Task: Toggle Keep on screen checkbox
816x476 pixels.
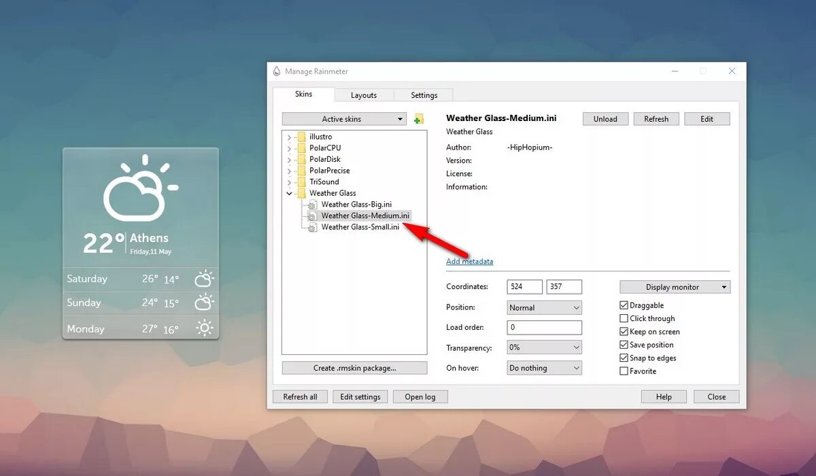Action: tap(624, 332)
